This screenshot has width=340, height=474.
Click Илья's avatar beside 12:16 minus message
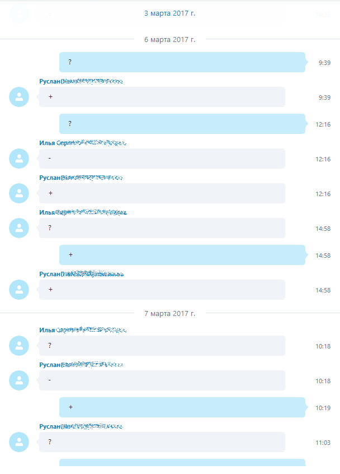[19, 159]
